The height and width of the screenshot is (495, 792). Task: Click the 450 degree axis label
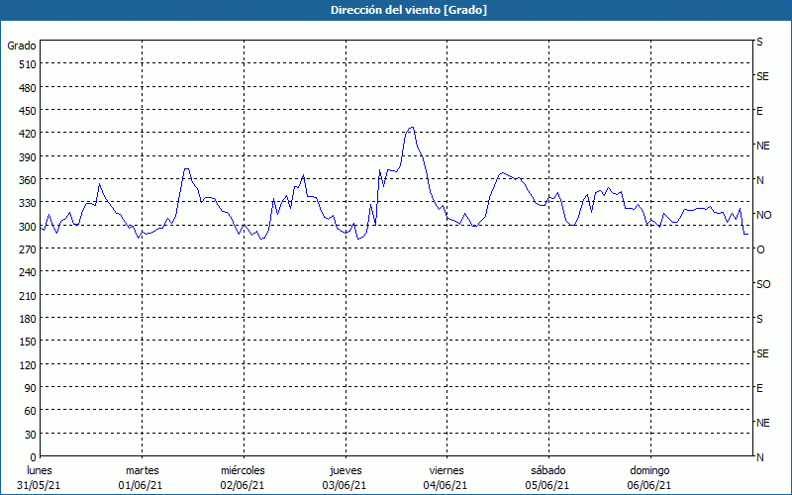pos(29,111)
